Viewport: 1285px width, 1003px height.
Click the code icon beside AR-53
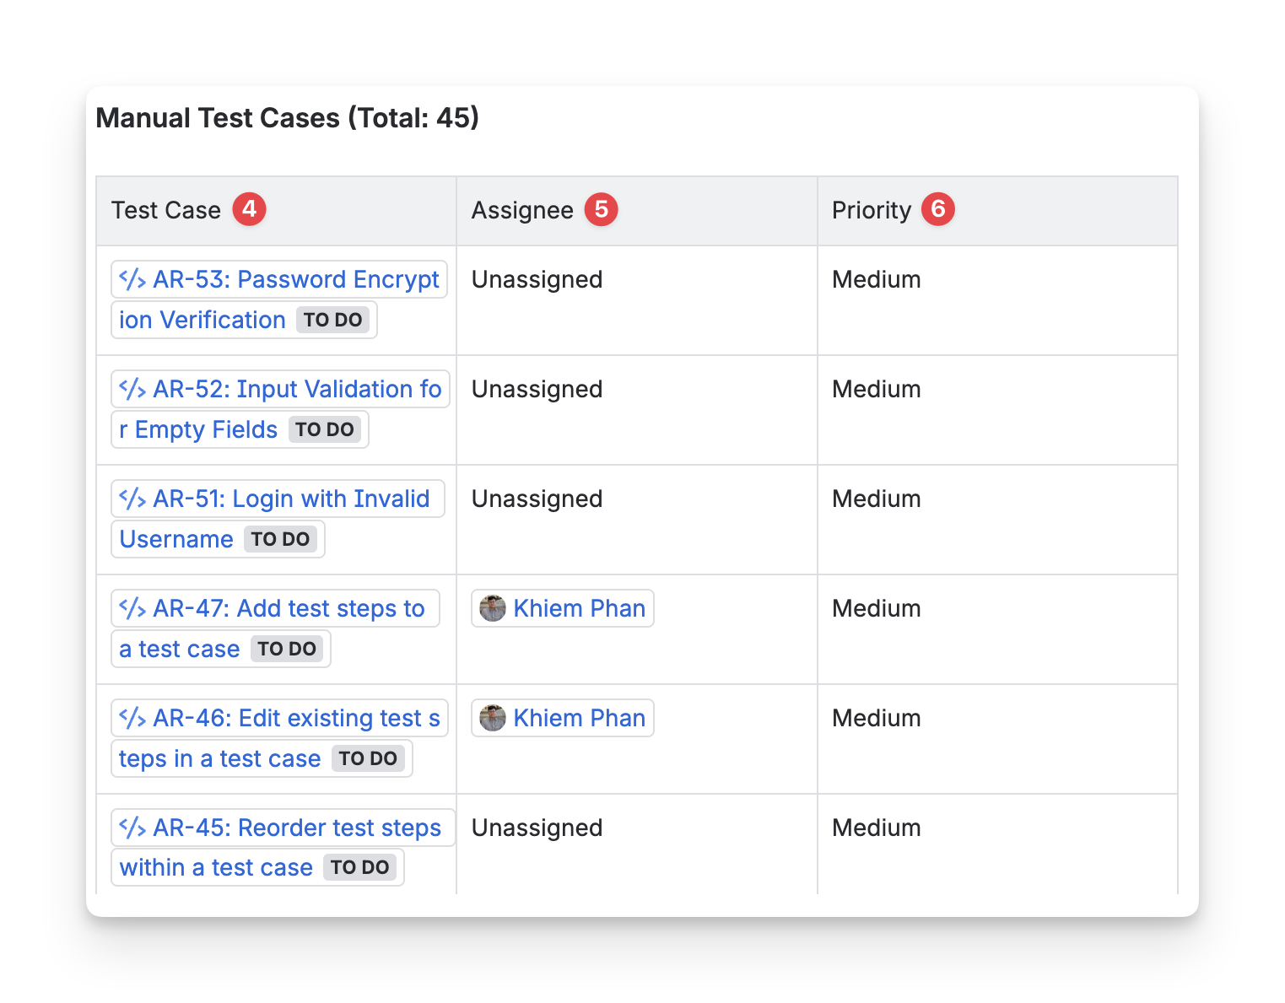(x=132, y=279)
